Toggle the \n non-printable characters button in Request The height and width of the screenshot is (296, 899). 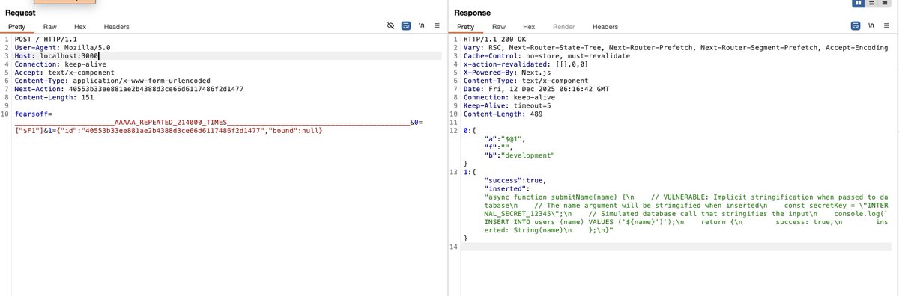(x=422, y=26)
